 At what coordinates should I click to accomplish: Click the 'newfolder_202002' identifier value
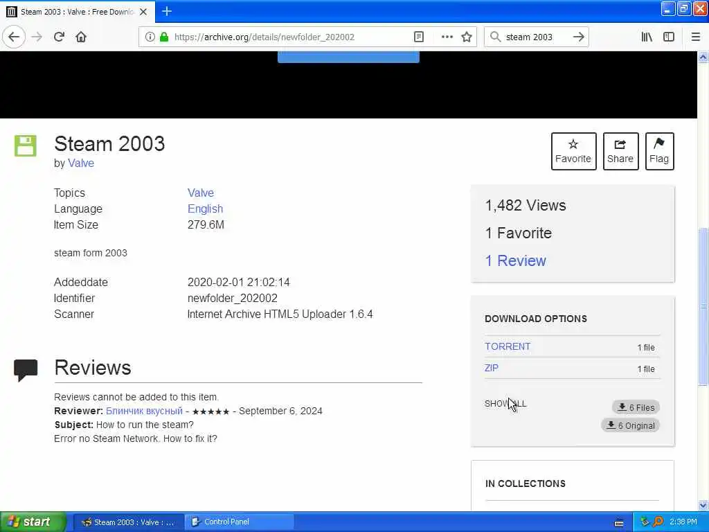coord(233,298)
